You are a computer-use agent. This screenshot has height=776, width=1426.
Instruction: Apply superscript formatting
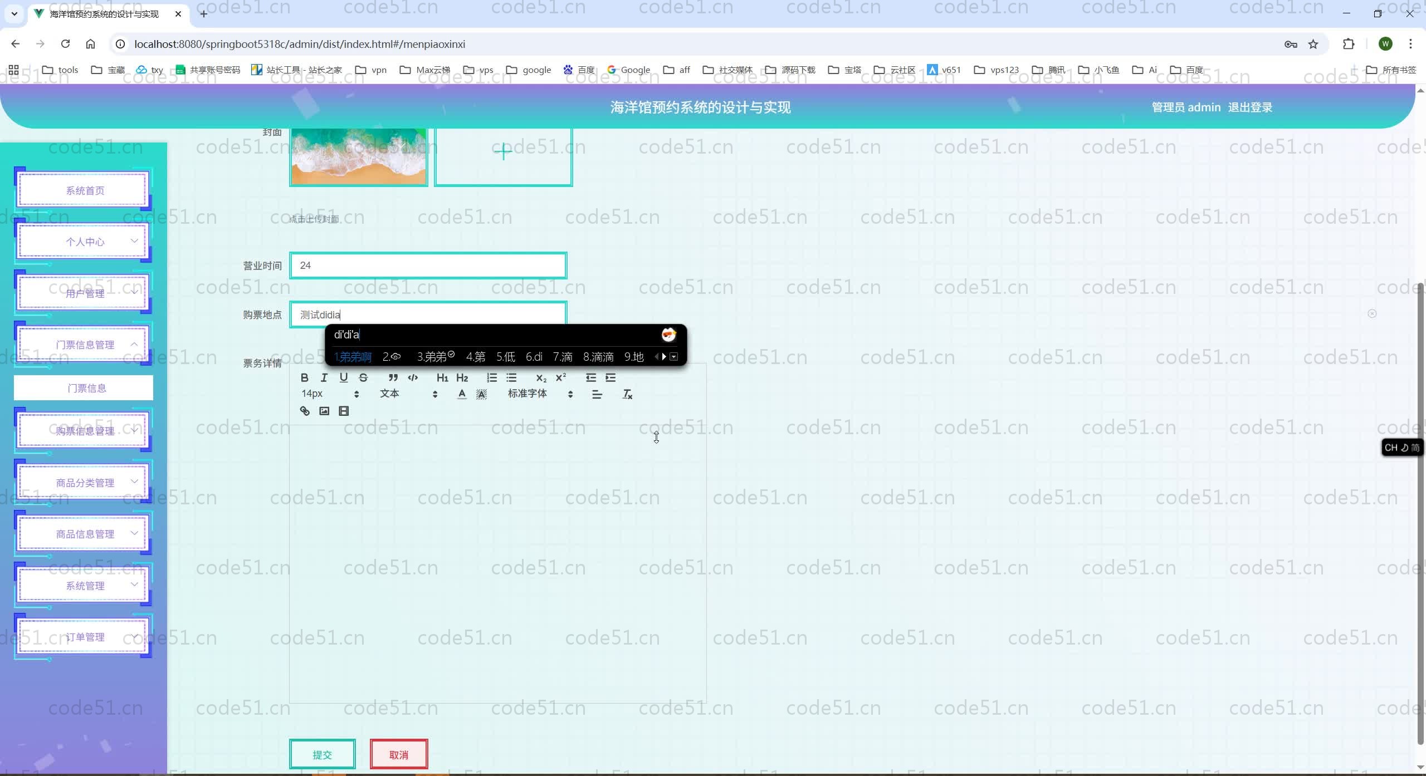(561, 377)
